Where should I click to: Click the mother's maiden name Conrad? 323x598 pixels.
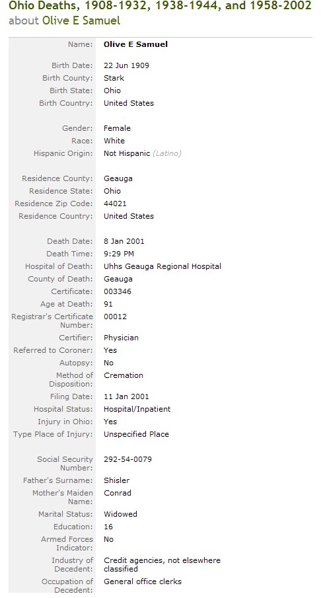117,493
